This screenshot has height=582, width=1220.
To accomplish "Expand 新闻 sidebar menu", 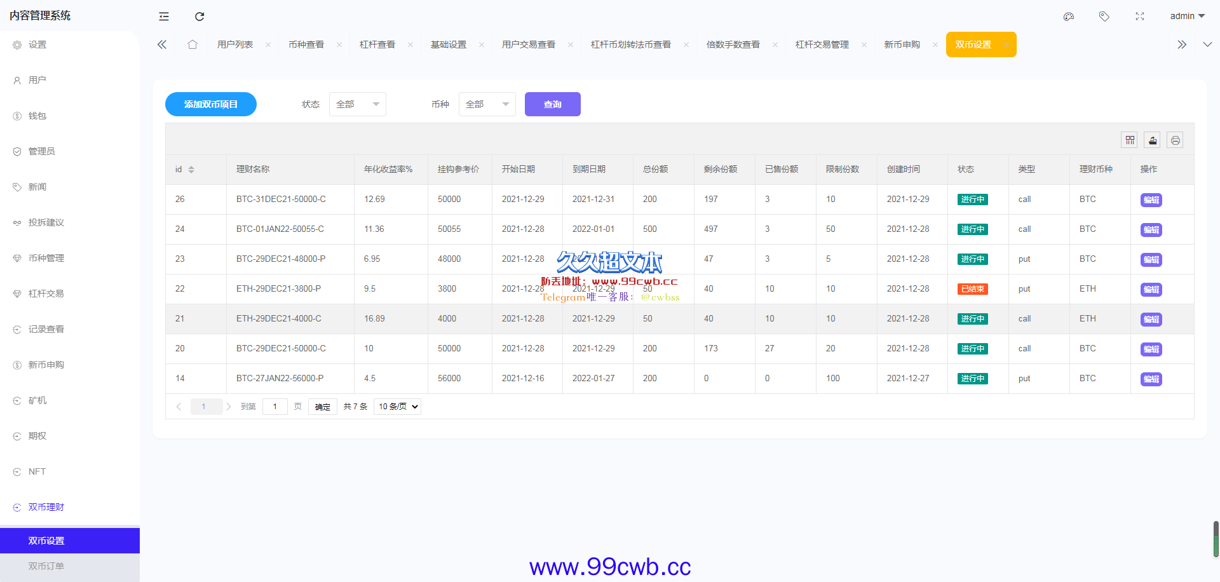I will [70, 187].
